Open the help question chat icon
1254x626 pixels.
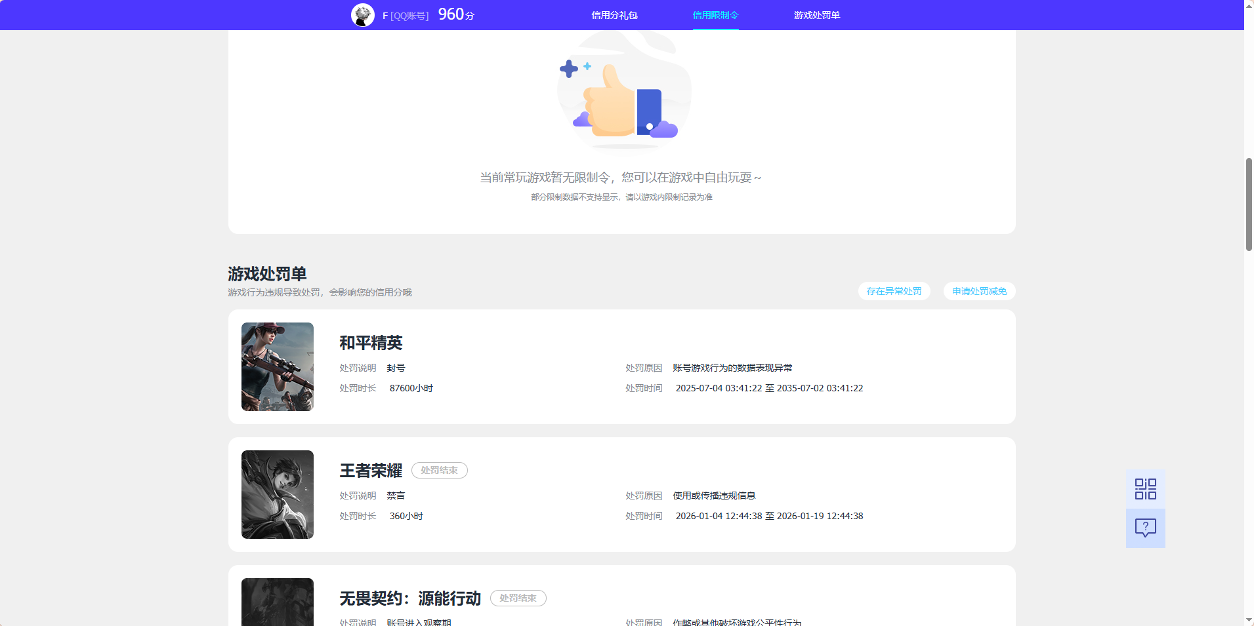point(1146,528)
